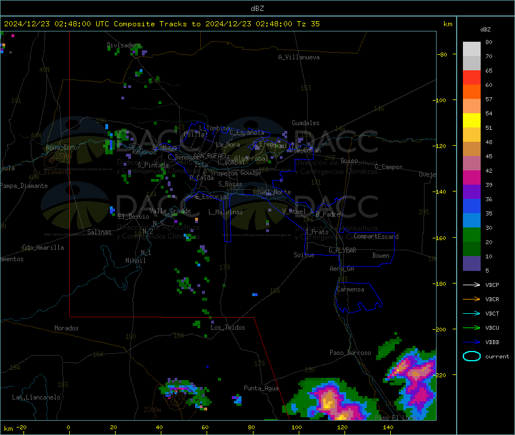Click the Carmensa place label
The image size is (515, 435).
pos(350,289)
